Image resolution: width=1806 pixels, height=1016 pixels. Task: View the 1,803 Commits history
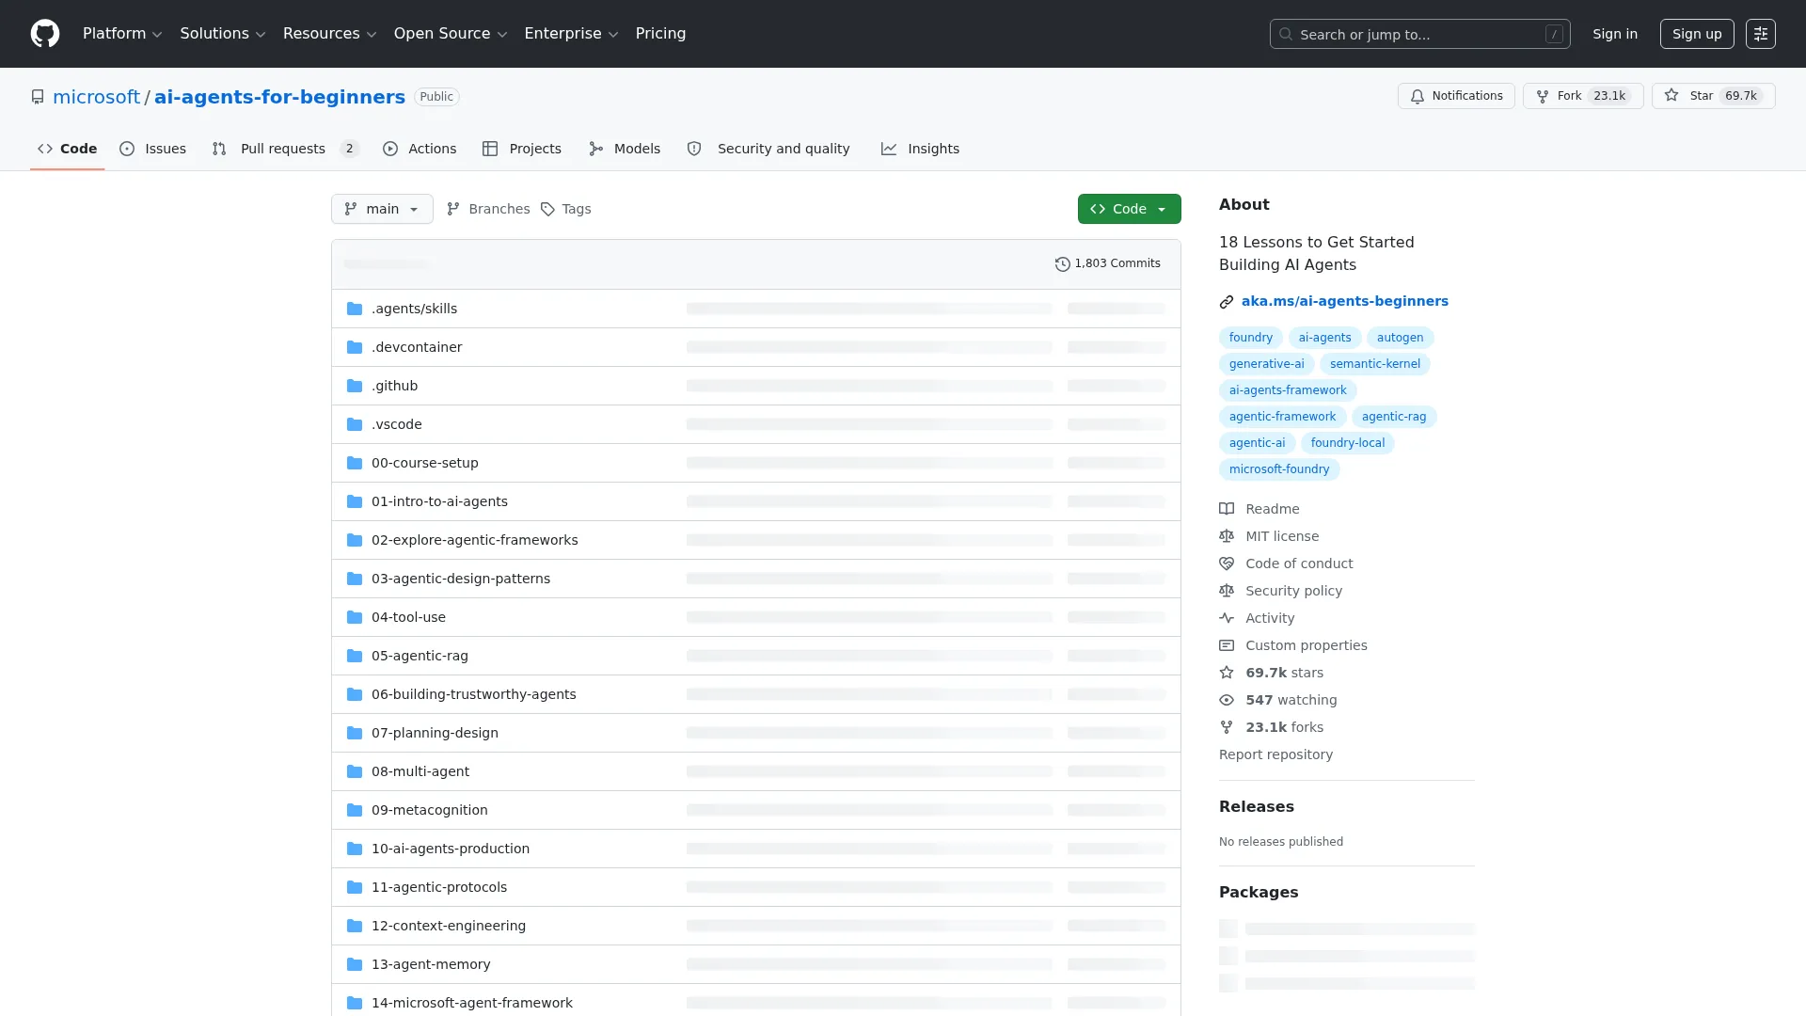point(1107,264)
